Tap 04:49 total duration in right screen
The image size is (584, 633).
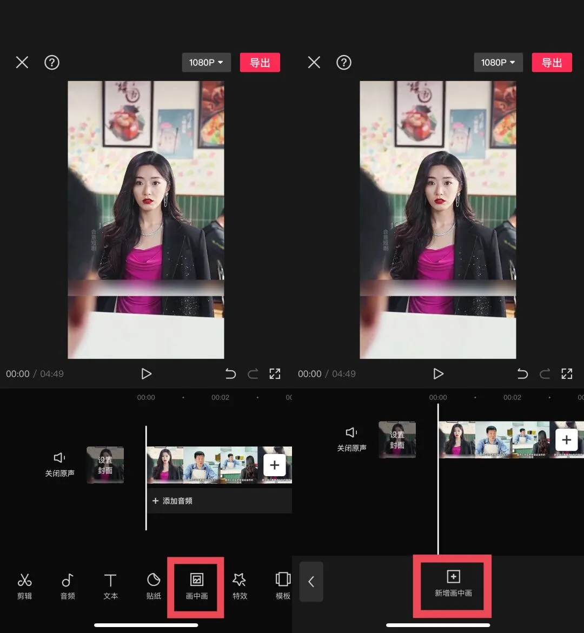(344, 374)
